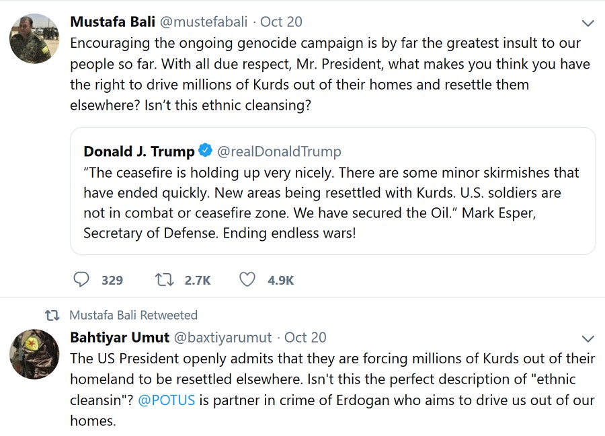Visit the @realDonaldTrump handle
Screen dimensions: 605x436
[x=280, y=151]
